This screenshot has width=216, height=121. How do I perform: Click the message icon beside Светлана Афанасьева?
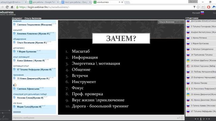point(14,89)
